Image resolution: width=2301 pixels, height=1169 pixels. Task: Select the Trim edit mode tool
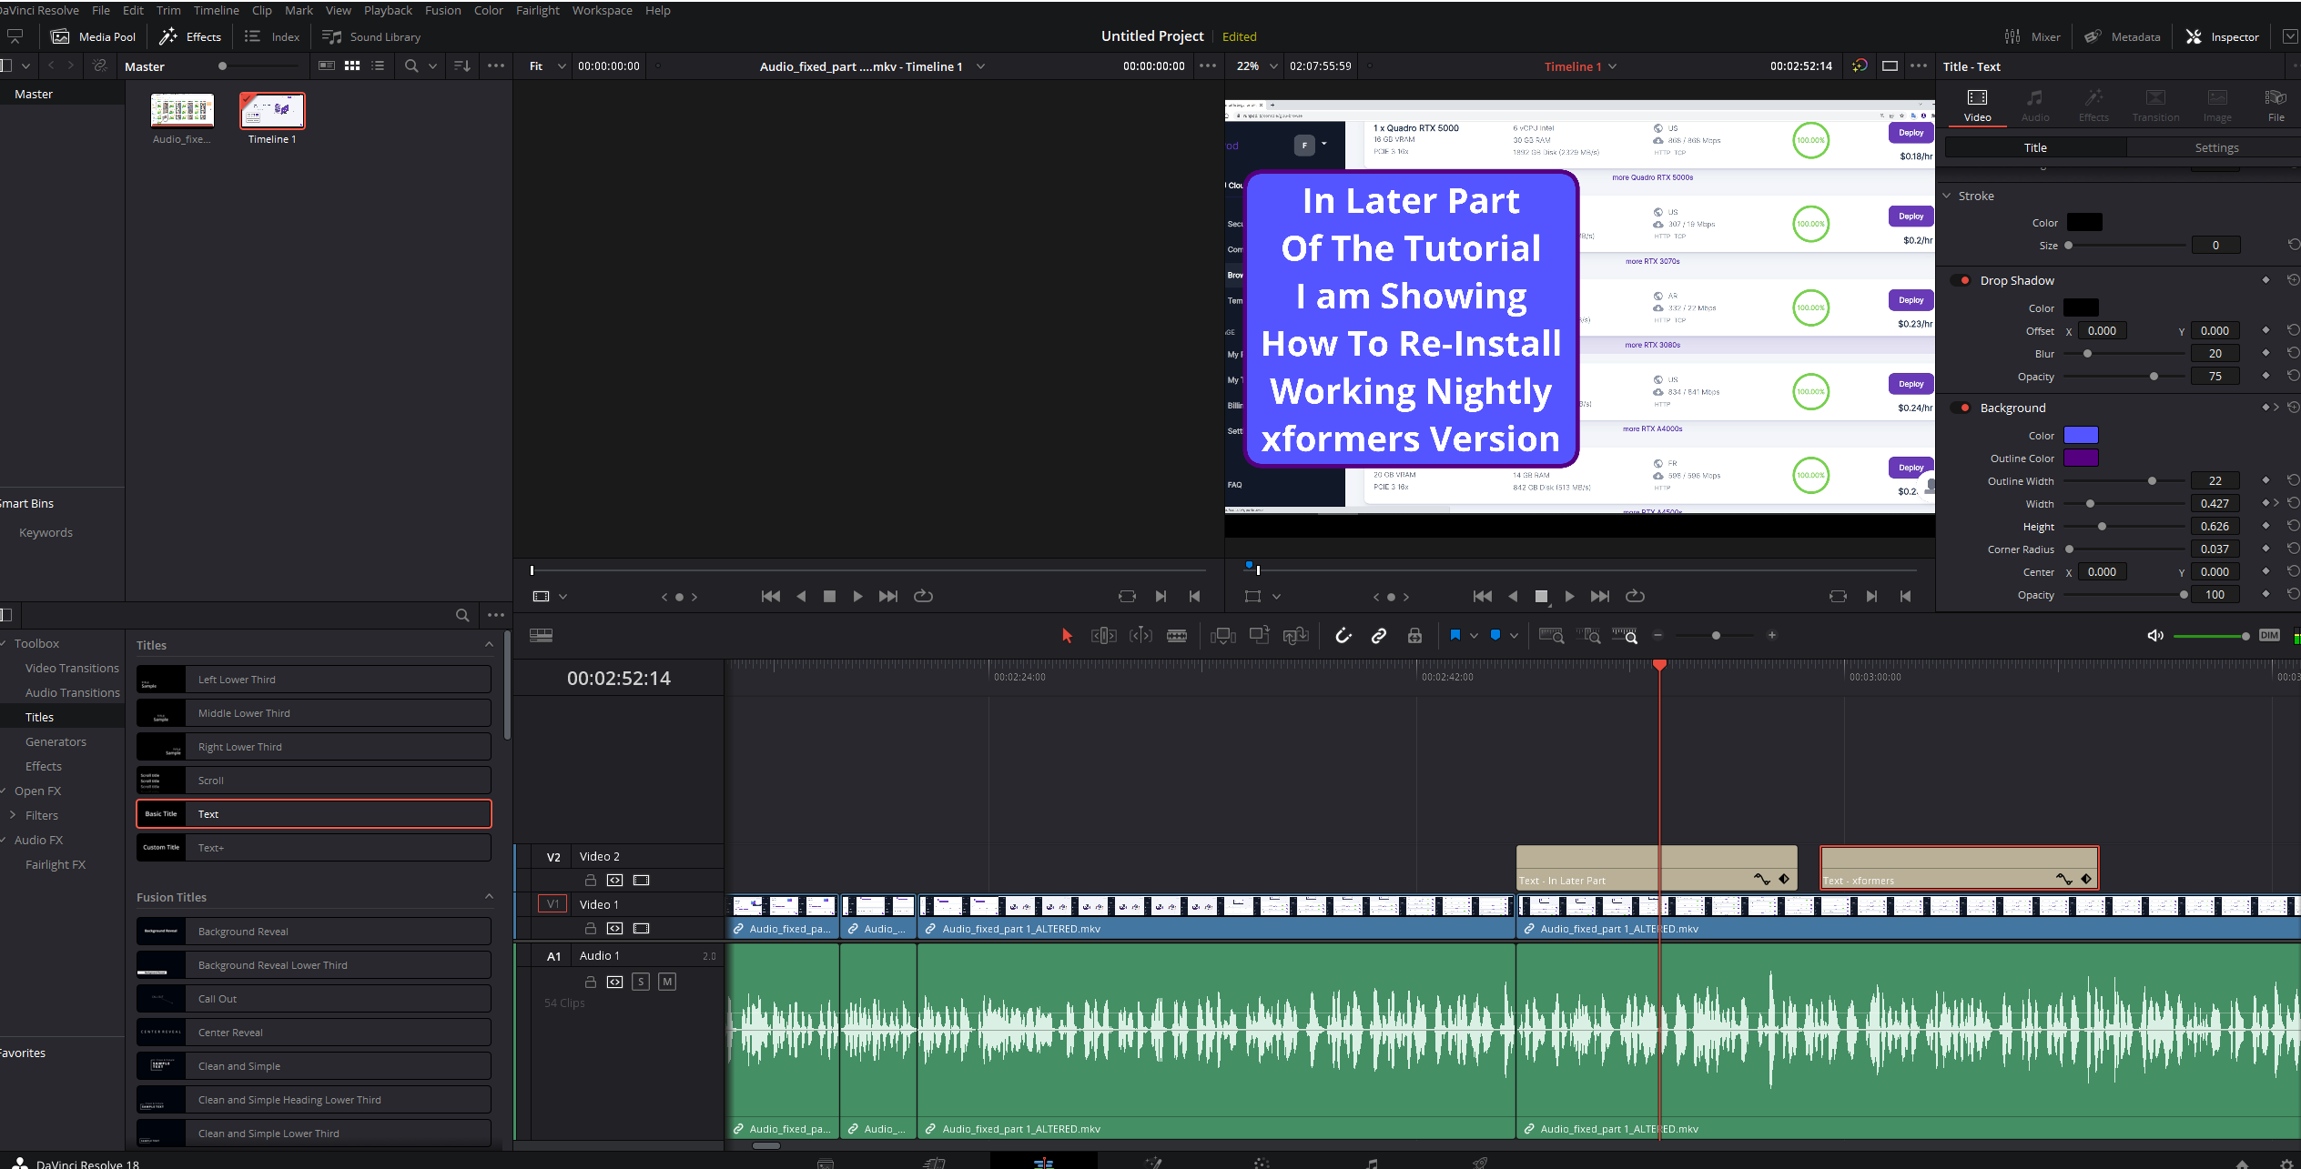tap(1103, 636)
